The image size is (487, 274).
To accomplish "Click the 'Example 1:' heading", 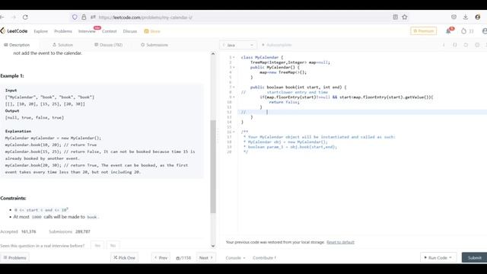I will point(12,76).
